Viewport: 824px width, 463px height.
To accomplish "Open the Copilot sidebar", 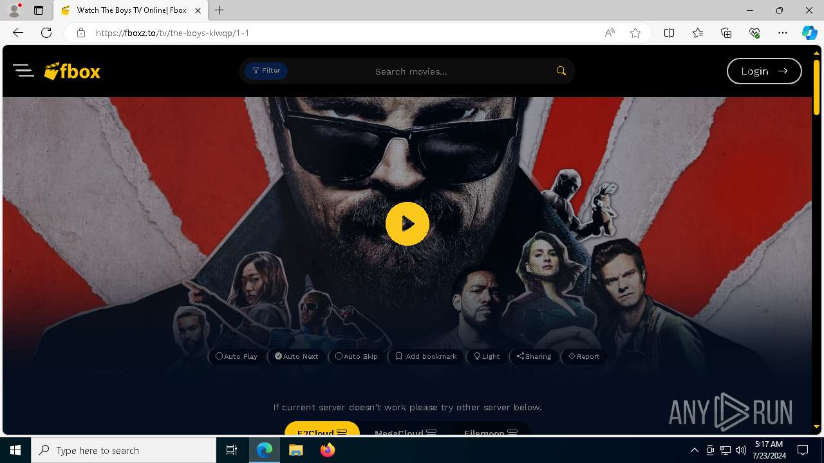I will click(809, 33).
